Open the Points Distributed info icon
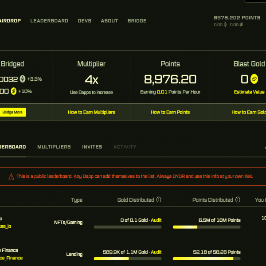Image resolution: width=266 pixels, height=266 pixels. pos(238,200)
